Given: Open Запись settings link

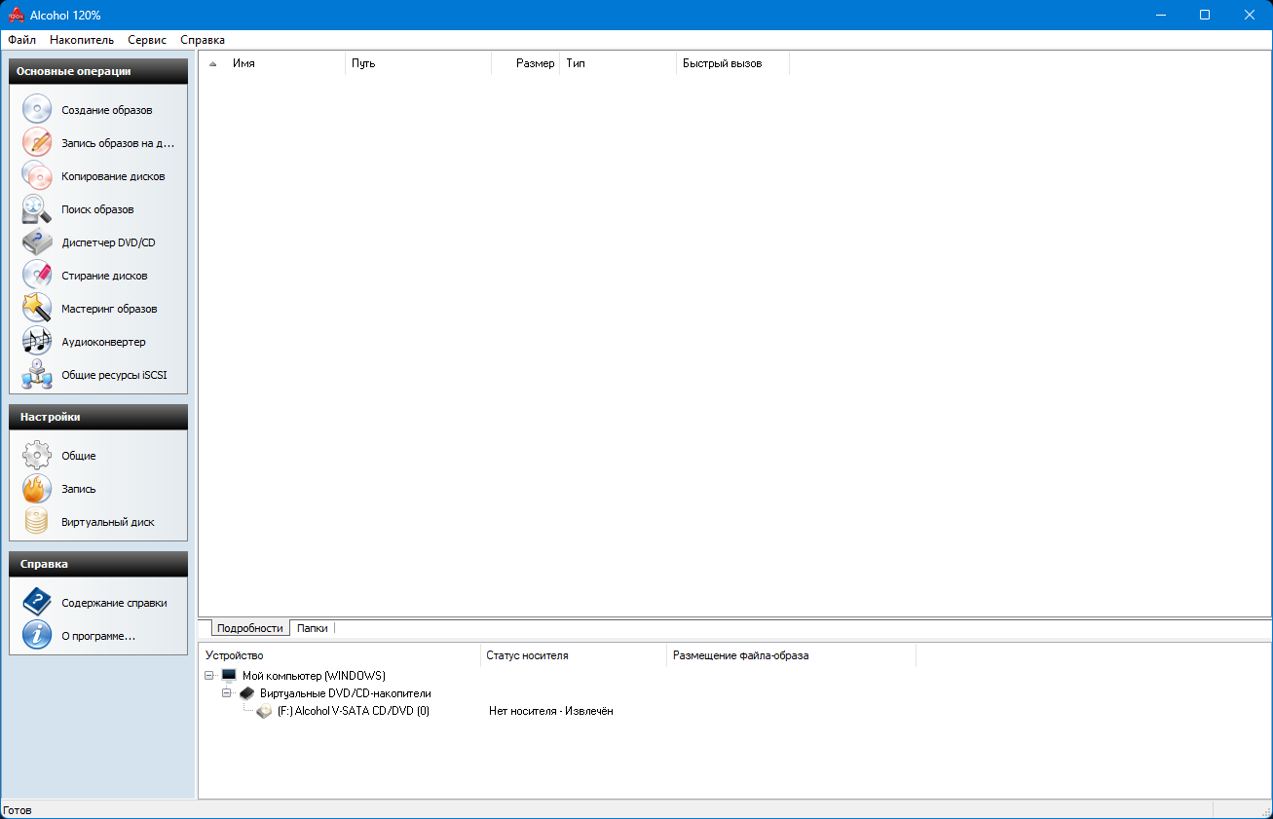Looking at the screenshot, I should (x=79, y=489).
